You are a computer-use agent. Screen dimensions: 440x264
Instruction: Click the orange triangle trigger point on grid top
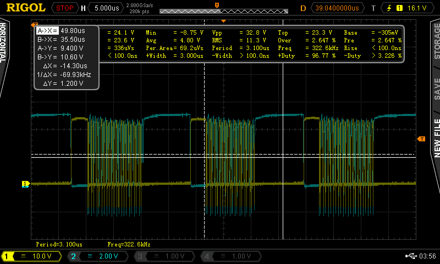[x=223, y=21]
